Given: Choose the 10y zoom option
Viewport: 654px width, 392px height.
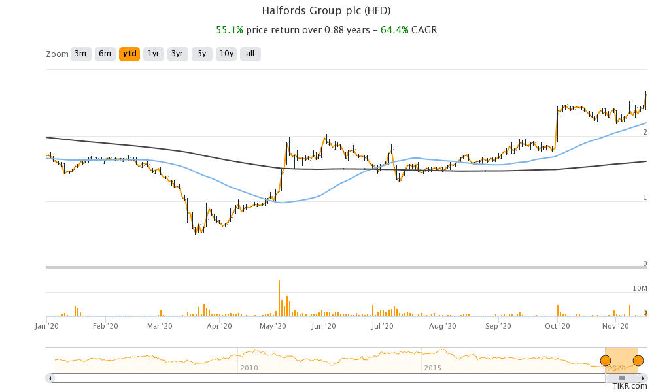Looking at the screenshot, I should click(x=226, y=54).
